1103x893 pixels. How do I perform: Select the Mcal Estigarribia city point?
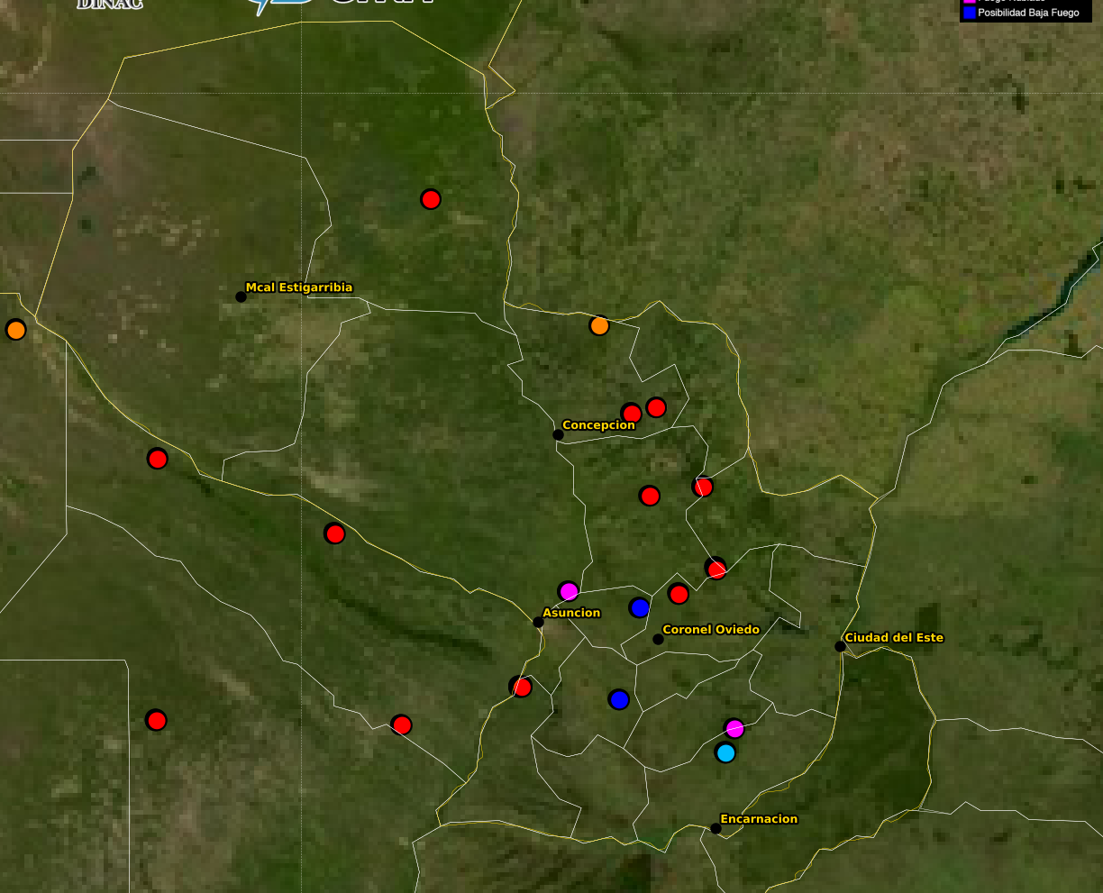point(241,296)
